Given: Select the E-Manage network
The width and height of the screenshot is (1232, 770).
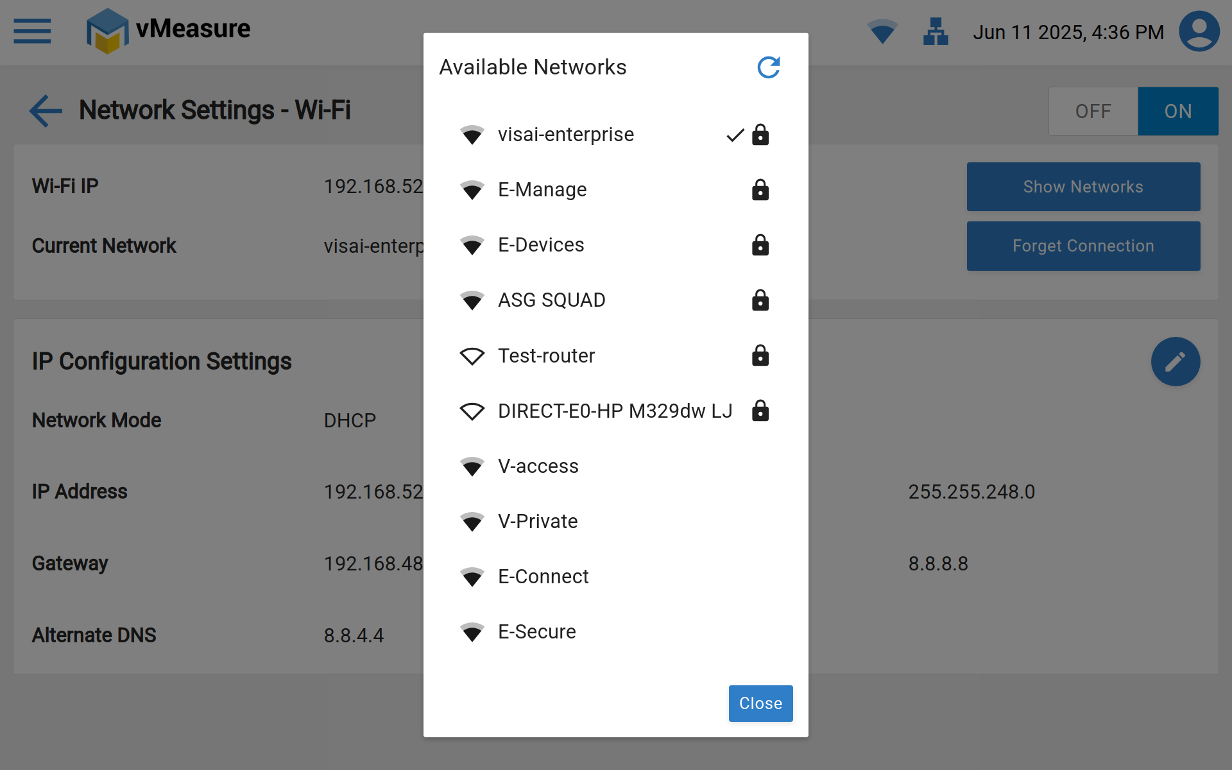Looking at the screenshot, I should 542,190.
